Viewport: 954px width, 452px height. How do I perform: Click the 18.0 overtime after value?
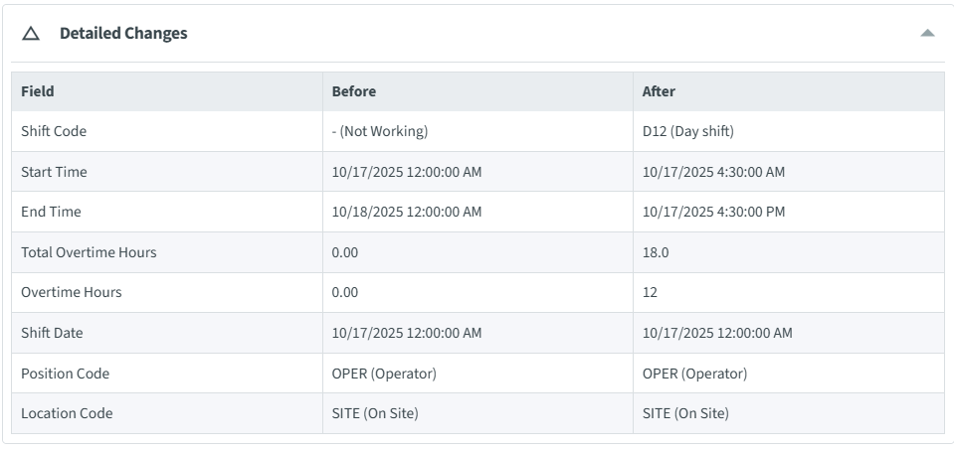click(656, 252)
